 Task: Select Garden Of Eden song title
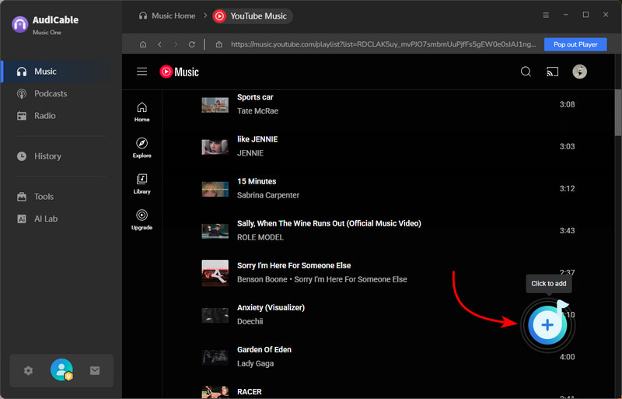(x=264, y=350)
